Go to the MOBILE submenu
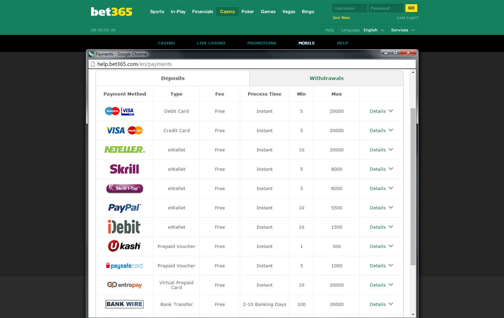 (x=306, y=43)
